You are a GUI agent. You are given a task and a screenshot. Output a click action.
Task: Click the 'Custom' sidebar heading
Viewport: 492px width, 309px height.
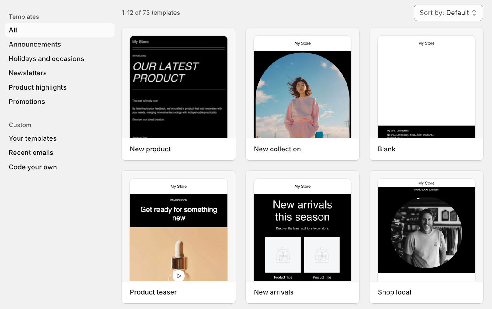[20, 125]
